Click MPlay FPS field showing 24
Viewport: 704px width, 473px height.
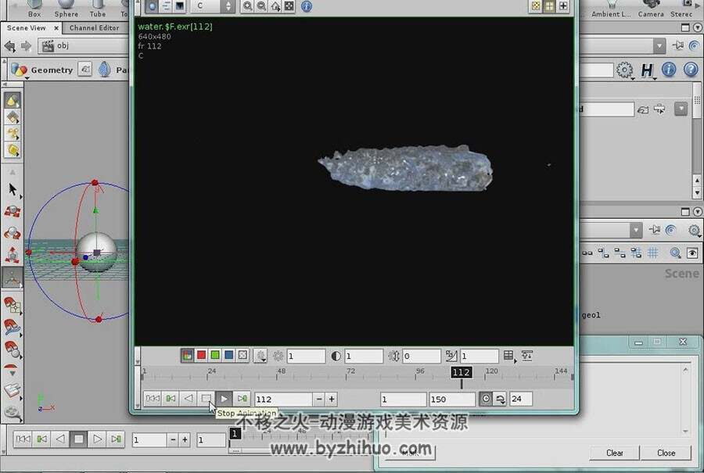point(521,399)
